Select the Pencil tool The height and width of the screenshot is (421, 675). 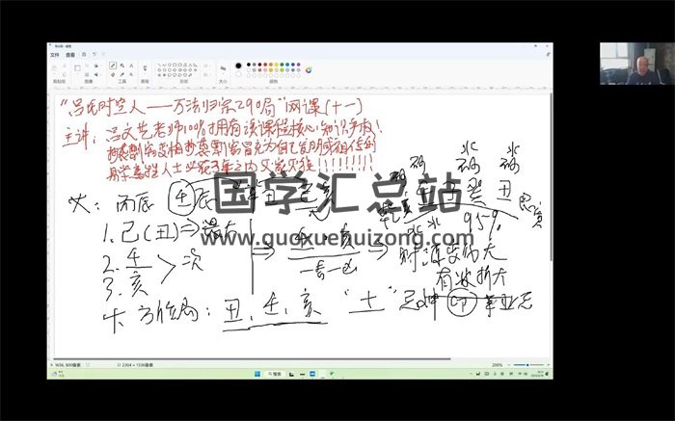tap(112, 65)
